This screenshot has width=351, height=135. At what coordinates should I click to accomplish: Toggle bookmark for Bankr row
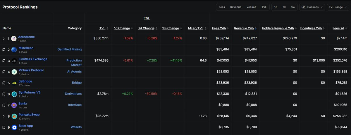coord(4,105)
